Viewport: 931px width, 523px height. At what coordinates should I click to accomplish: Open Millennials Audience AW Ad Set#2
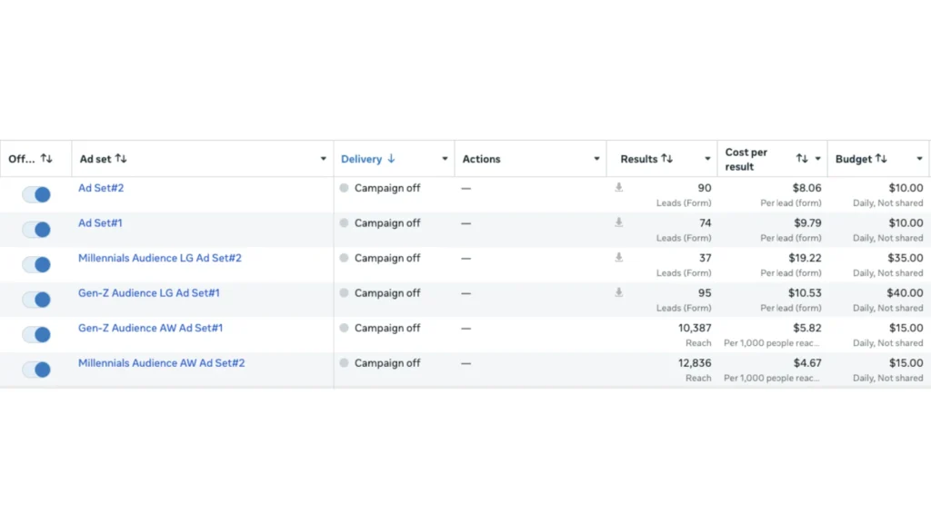(x=162, y=363)
